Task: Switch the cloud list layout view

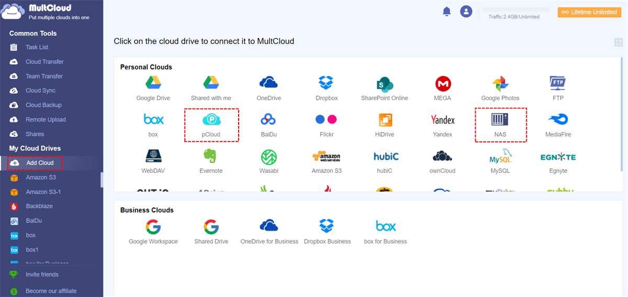Action: point(618,42)
